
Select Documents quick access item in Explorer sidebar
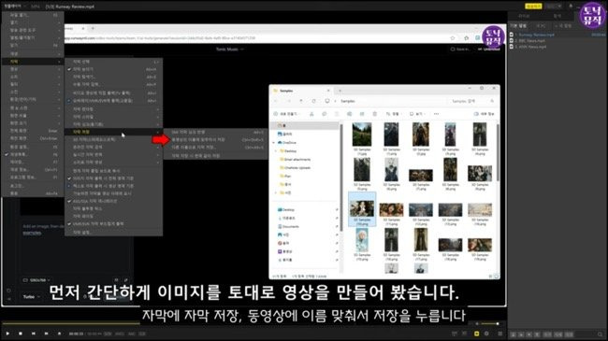pos(290,226)
